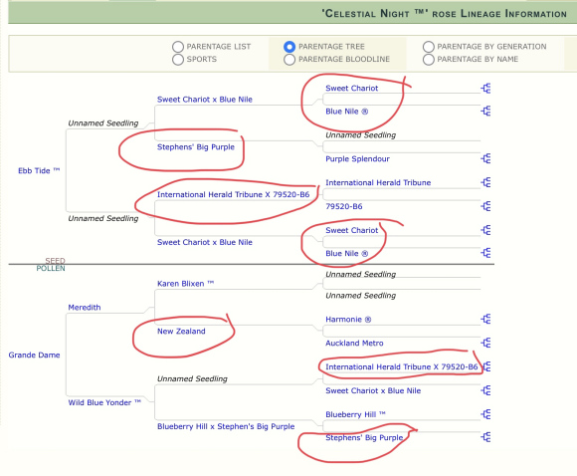Open Blueberry Hill x Stephen's Big Purple link
Viewport: 577px width, 476px height.
(x=226, y=426)
